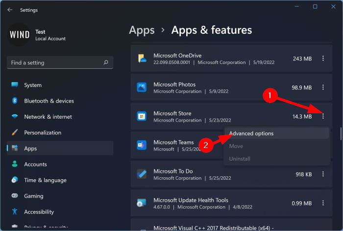Click the Apps & features heading
343x231 pixels.
click(x=212, y=30)
